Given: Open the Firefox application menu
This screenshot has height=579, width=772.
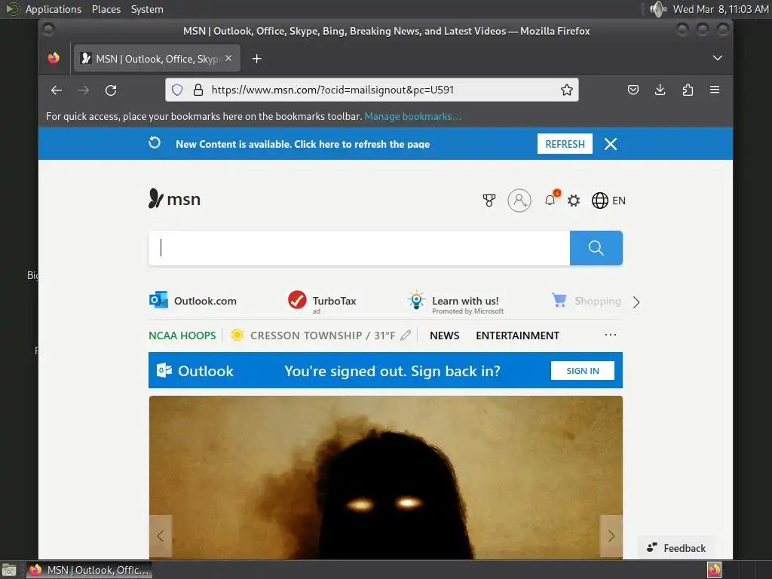Looking at the screenshot, I should [x=715, y=90].
